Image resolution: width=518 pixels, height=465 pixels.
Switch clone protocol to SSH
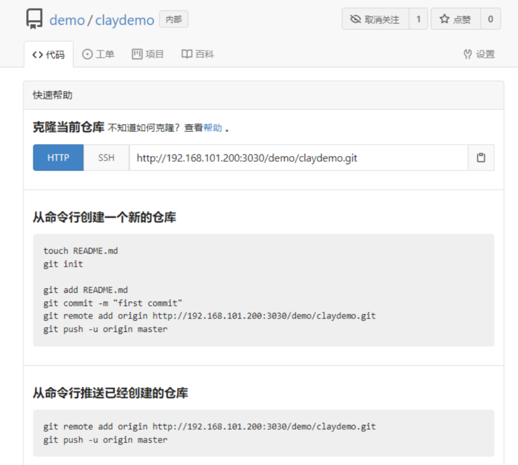(107, 158)
